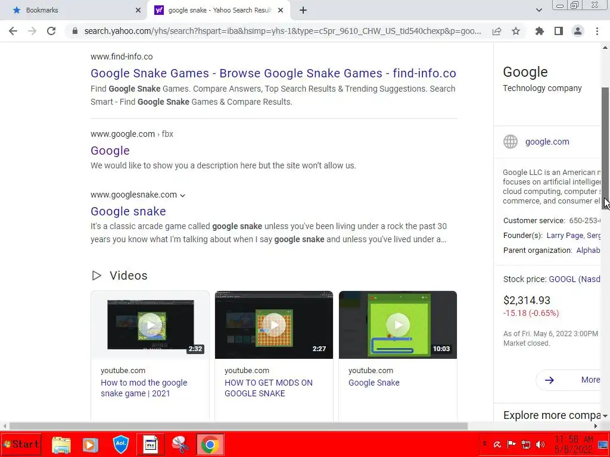Open the window-icon taskbar program

coord(151,445)
